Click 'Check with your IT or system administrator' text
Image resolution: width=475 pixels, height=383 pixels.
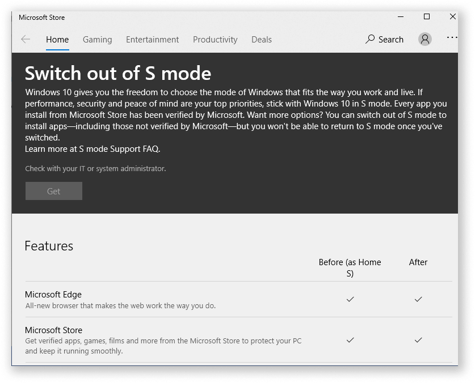point(95,168)
